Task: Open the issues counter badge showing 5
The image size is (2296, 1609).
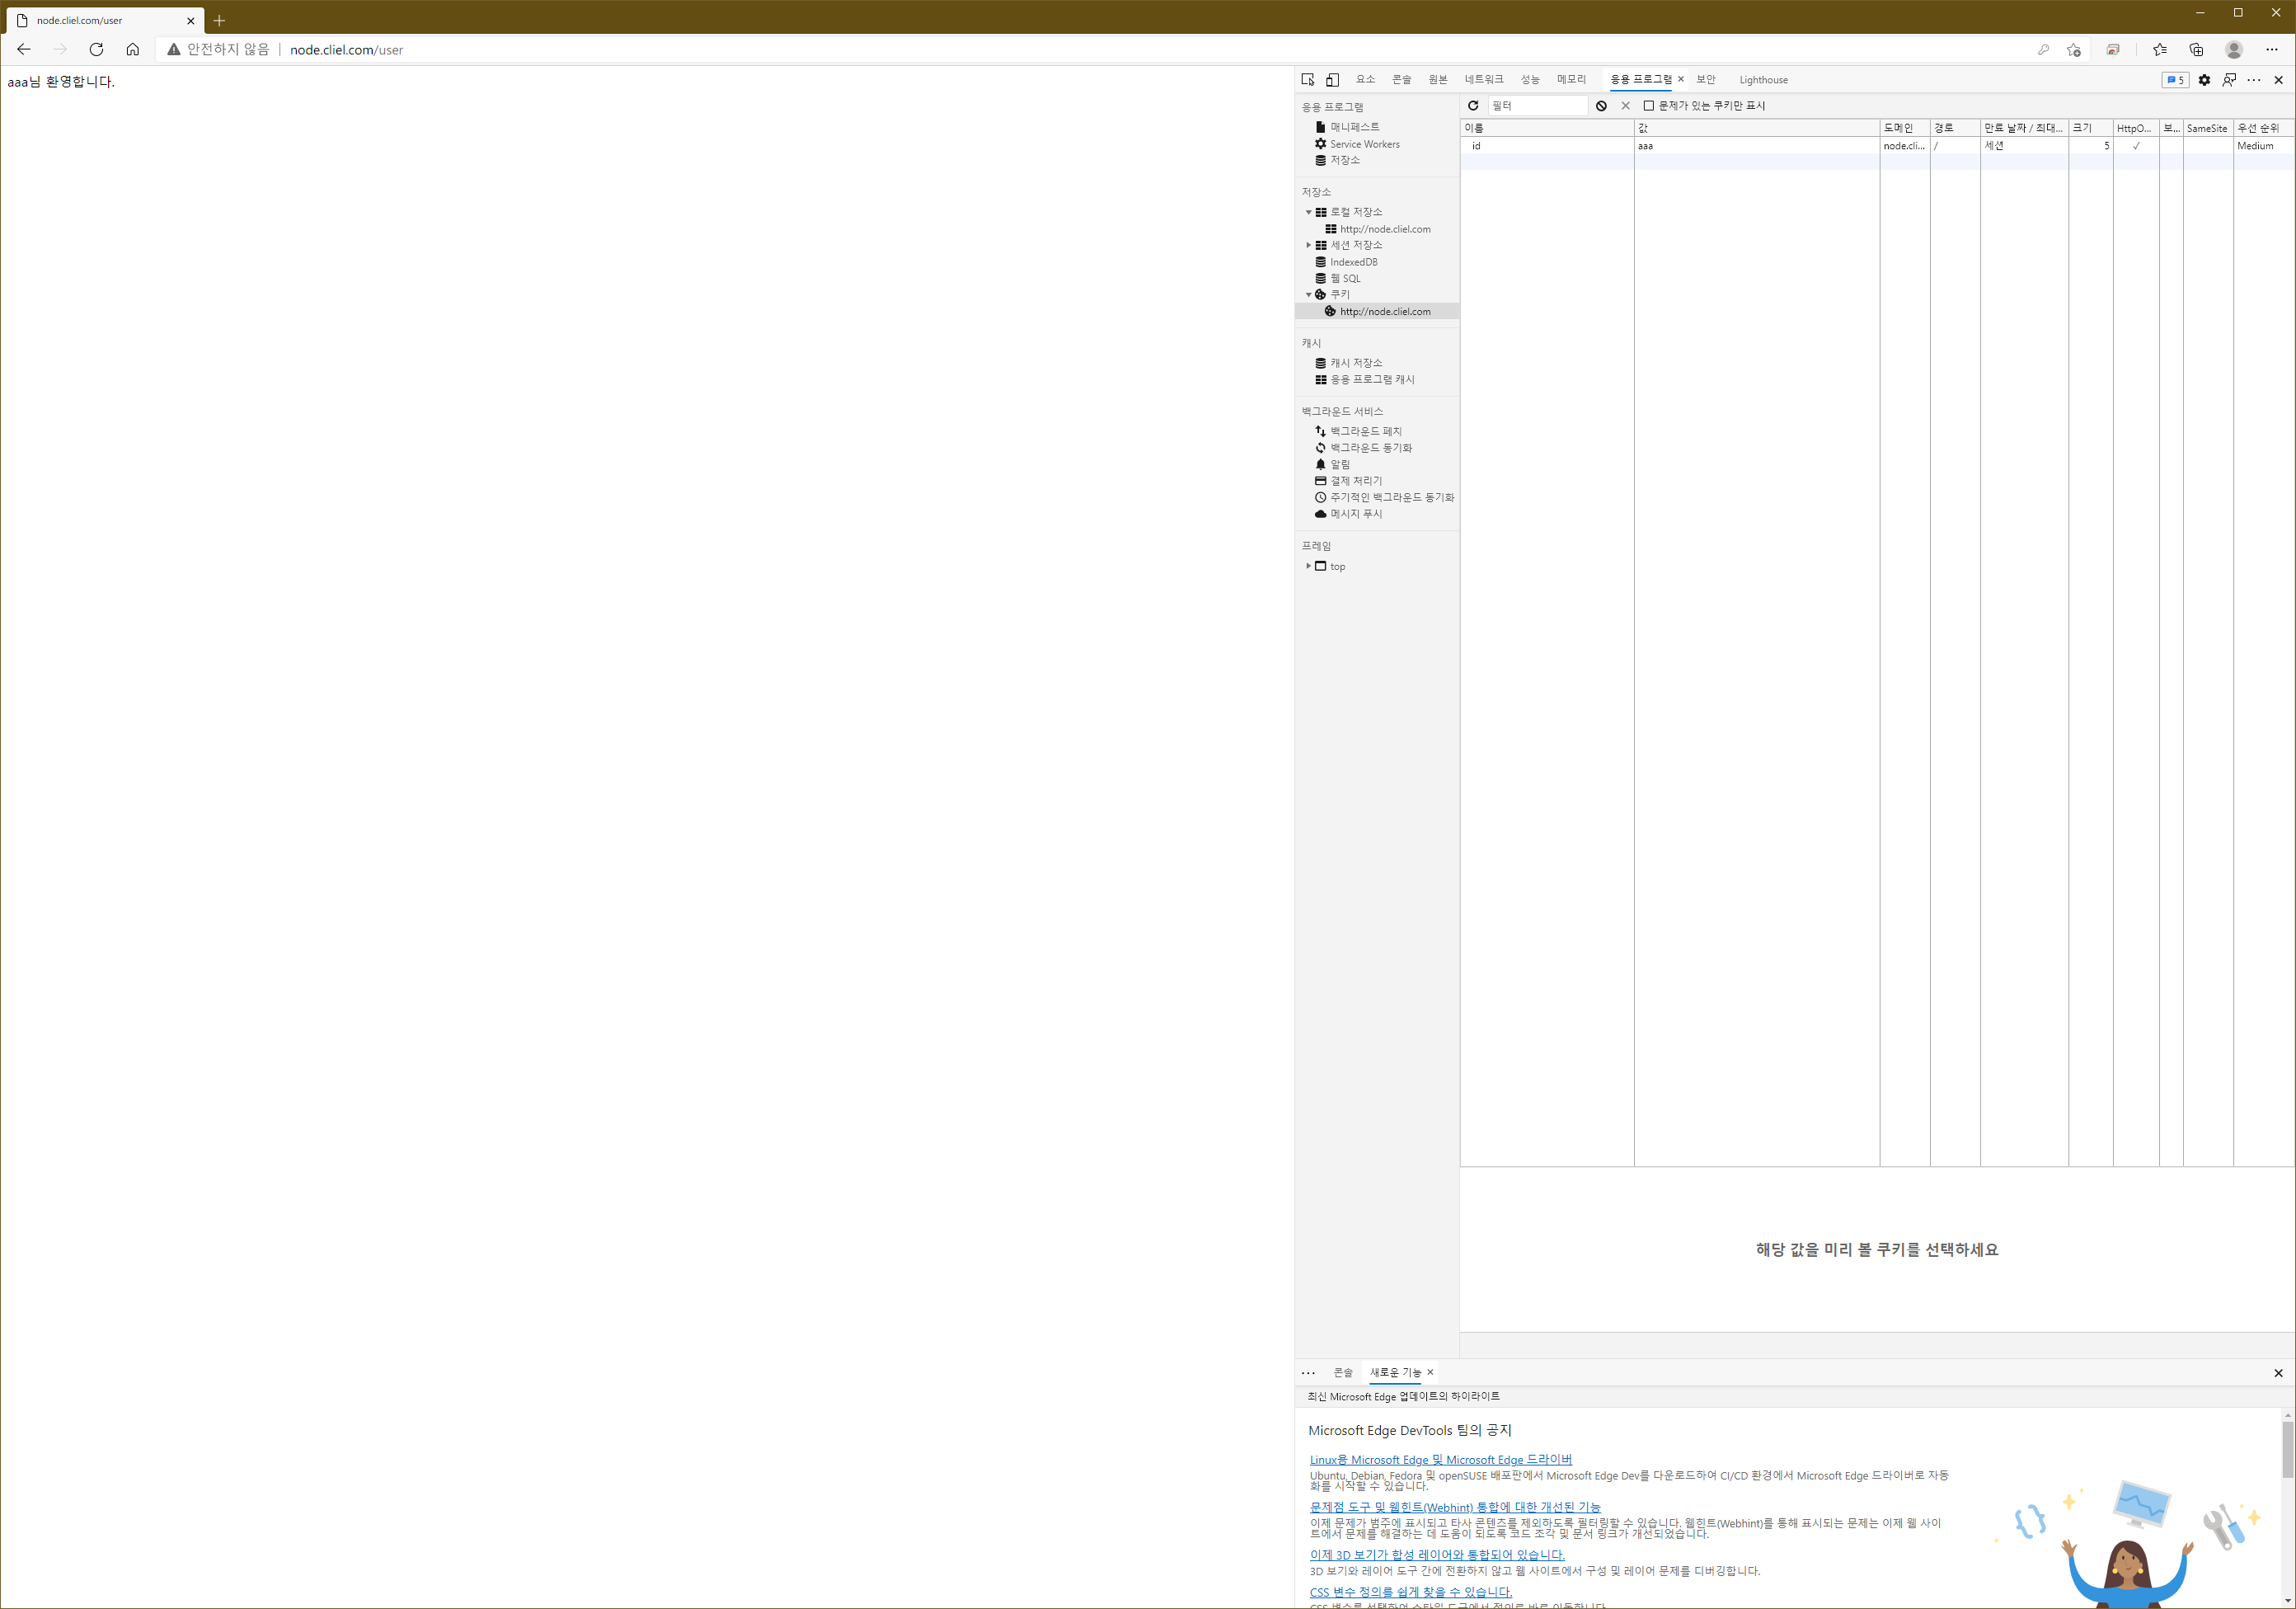Action: (2175, 80)
